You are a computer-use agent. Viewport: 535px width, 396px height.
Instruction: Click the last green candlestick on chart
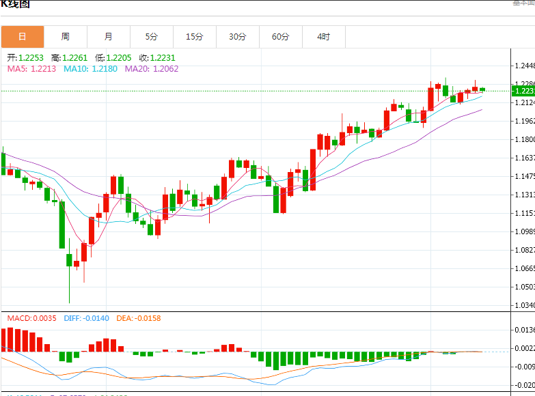(482, 89)
